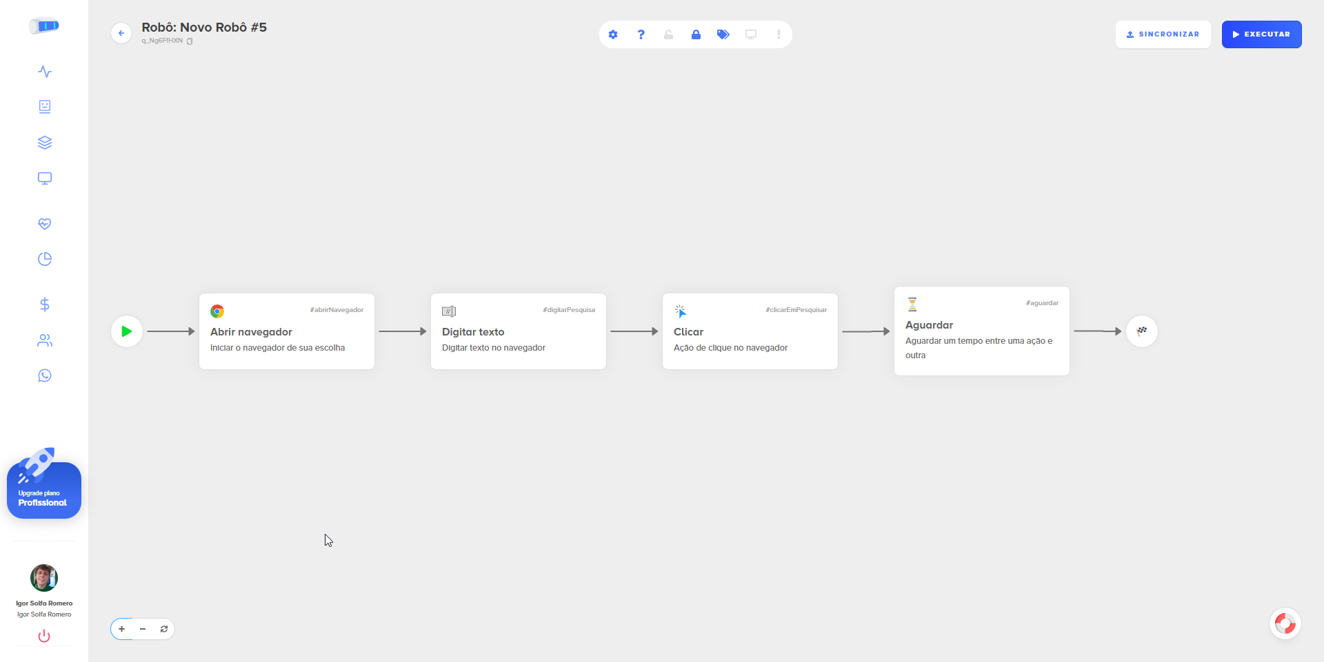Image resolution: width=1324 pixels, height=662 pixels.
Task: Zoom out with the minus button
Action: pos(143,629)
